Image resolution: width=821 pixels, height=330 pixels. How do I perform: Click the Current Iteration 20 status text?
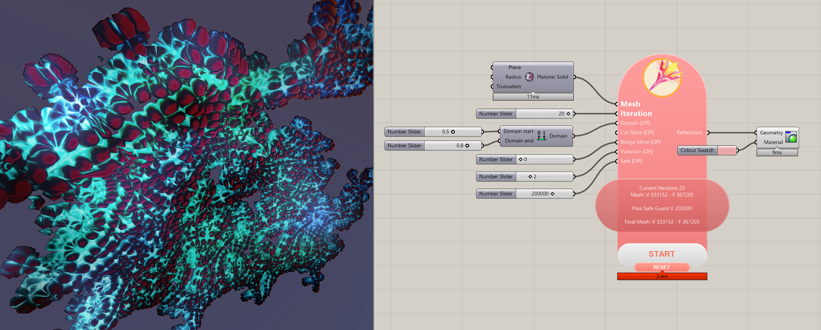[x=662, y=188]
